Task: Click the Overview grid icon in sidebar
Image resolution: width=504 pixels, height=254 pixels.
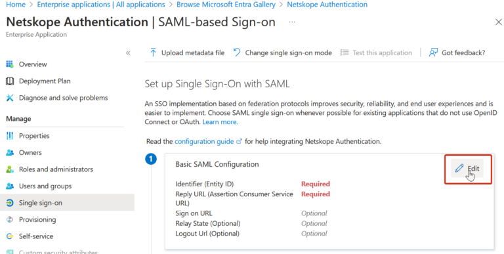Action: (x=10, y=64)
